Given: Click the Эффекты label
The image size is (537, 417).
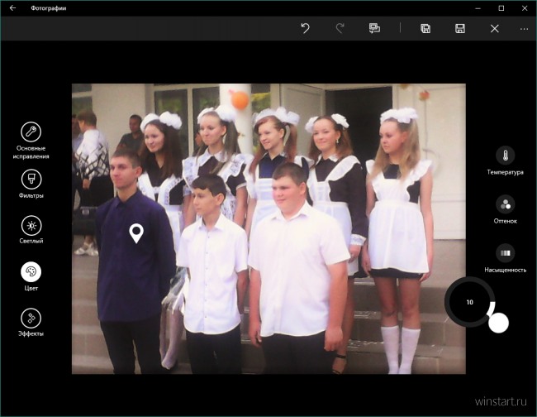Looking at the screenshot, I should pos(31,333).
